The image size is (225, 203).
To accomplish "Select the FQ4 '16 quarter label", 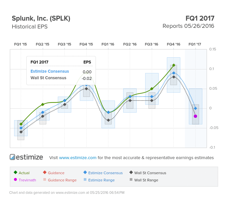I will click(x=173, y=44).
